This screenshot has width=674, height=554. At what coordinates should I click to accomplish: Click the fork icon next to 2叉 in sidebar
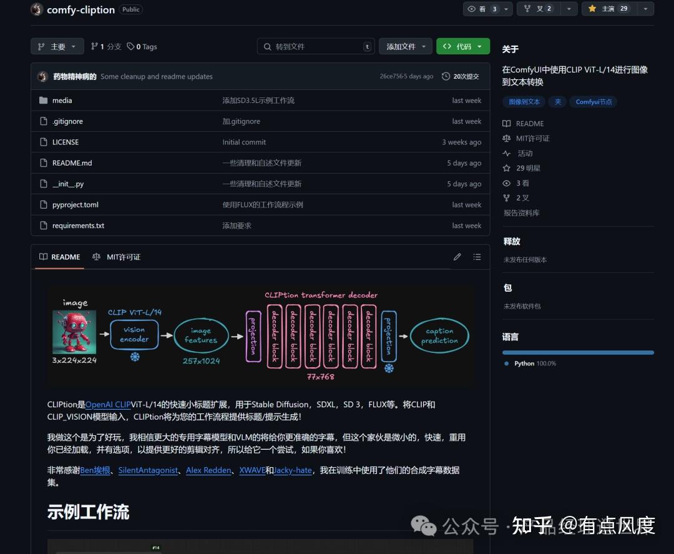507,198
